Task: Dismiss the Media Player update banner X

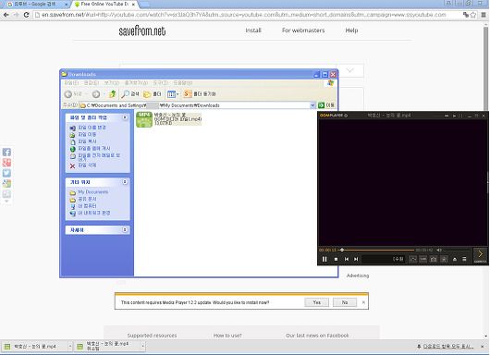Action: pos(363,302)
